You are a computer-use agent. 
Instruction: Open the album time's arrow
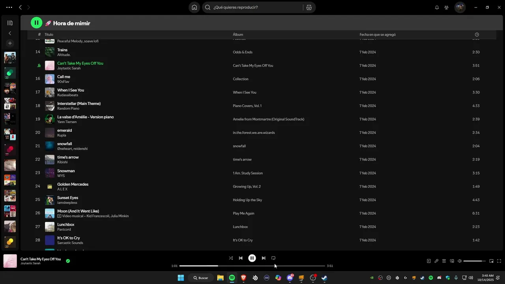coord(242,159)
